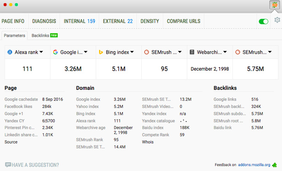Click Bing index value 5.1M in table
Screen dimensions: 282x171
click(x=119, y=69)
